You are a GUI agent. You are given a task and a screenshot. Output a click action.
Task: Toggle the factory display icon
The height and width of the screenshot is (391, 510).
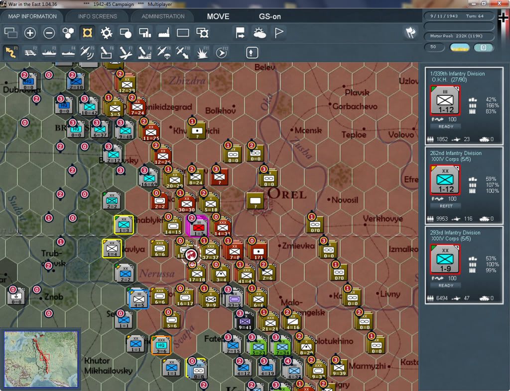click(x=164, y=33)
